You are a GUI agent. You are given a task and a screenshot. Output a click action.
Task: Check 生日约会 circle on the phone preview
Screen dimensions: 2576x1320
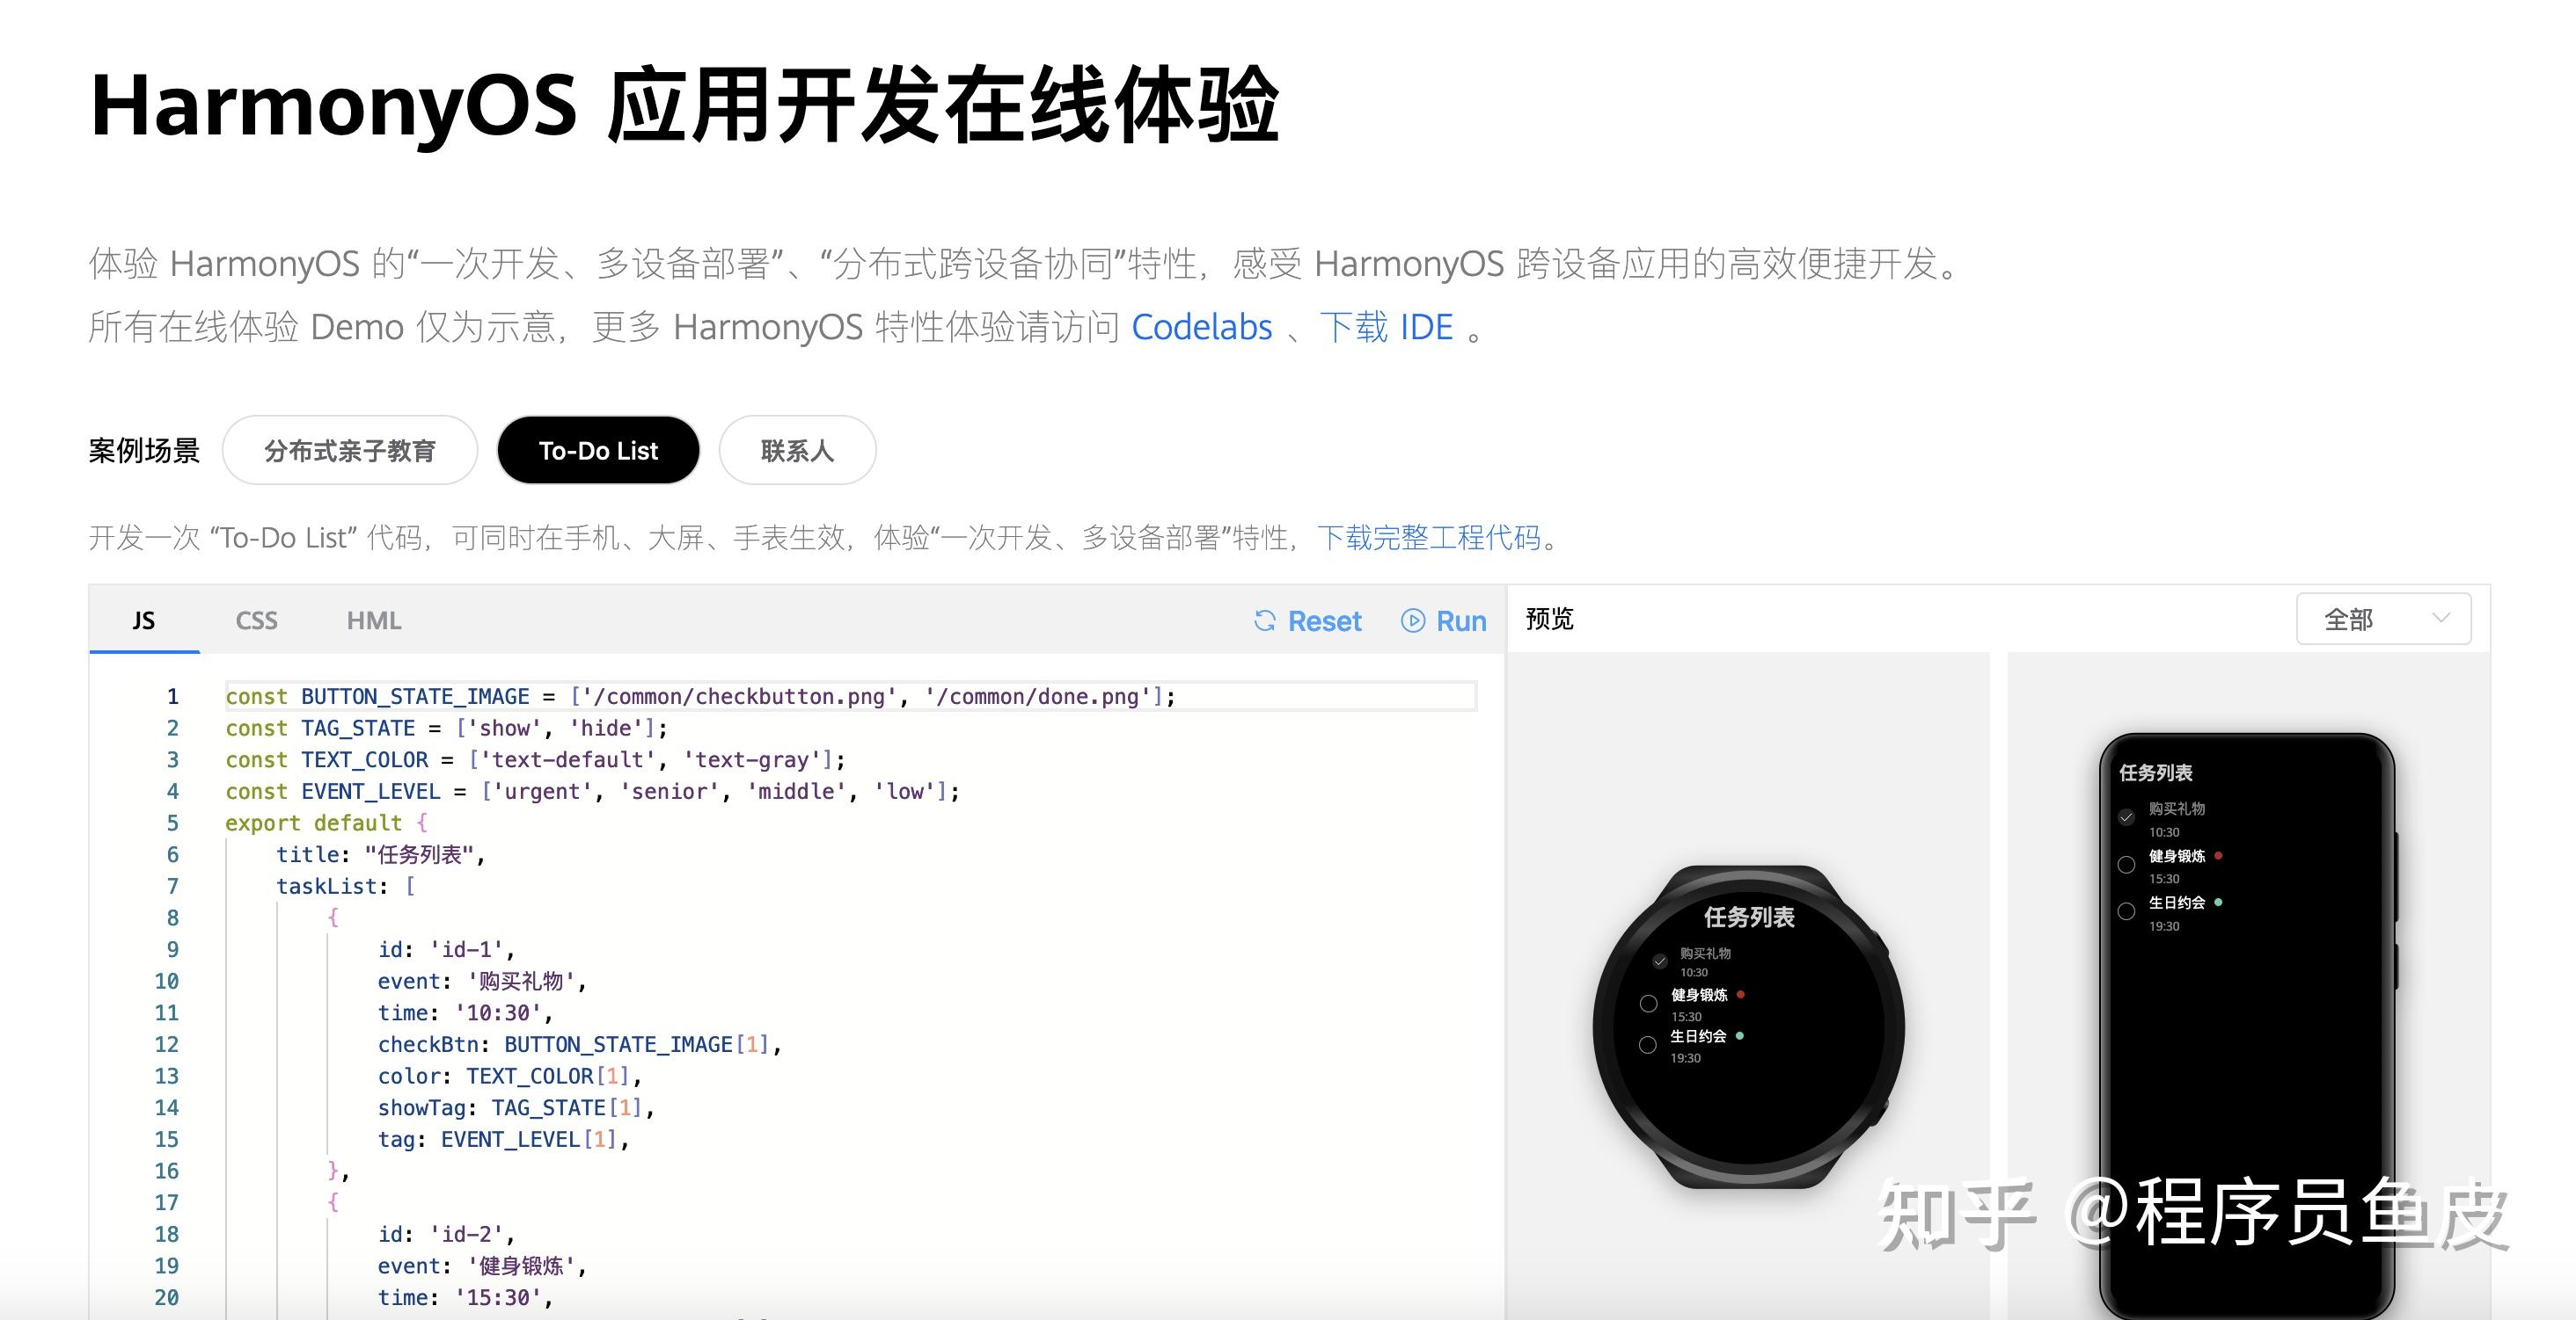(2126, 911)
